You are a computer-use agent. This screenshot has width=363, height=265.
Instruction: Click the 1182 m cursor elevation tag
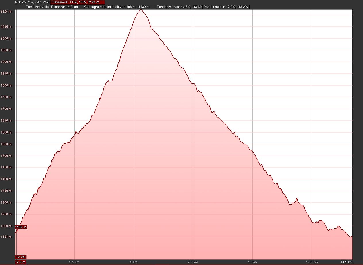coord(21,227)
